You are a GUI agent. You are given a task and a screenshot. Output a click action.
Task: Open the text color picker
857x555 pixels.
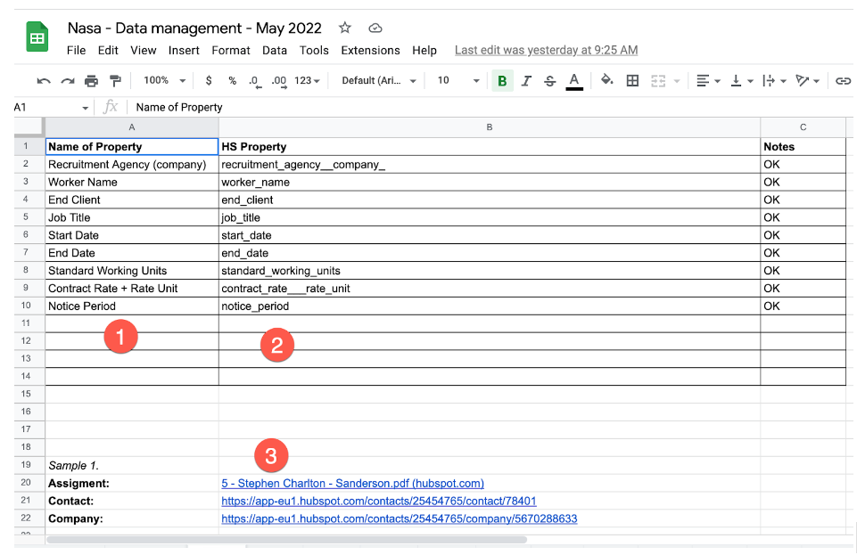574,81
